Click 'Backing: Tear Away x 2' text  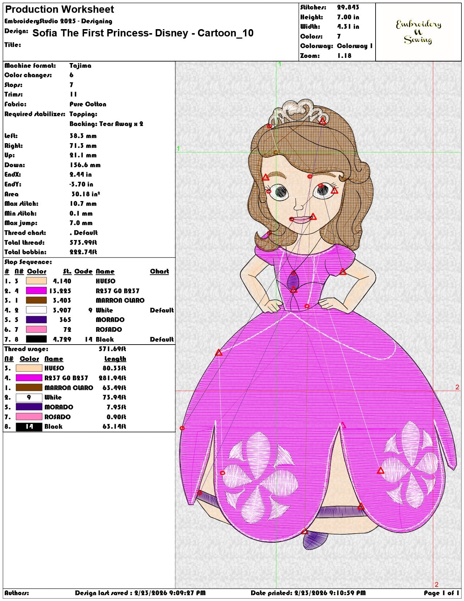106,124
